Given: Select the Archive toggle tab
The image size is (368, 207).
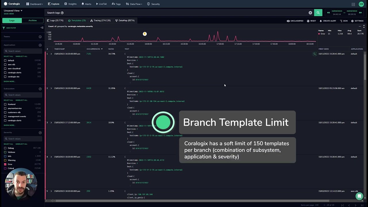Looking at the screenshot, I should pos(32,20).
